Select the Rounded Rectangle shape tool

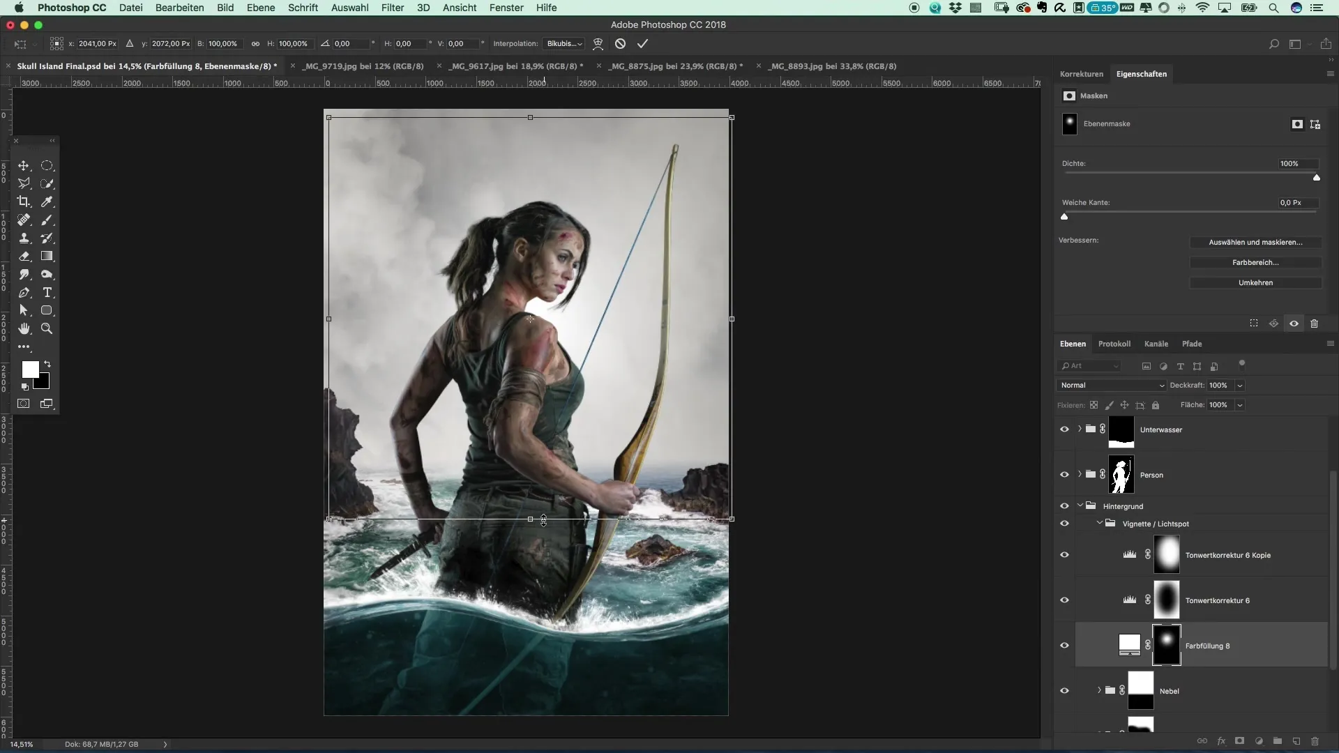(47, 310)
